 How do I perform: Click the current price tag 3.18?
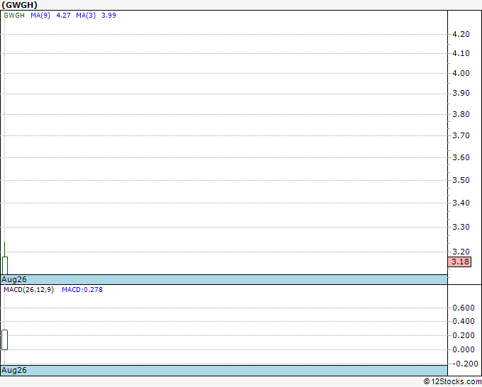point(459,262)
